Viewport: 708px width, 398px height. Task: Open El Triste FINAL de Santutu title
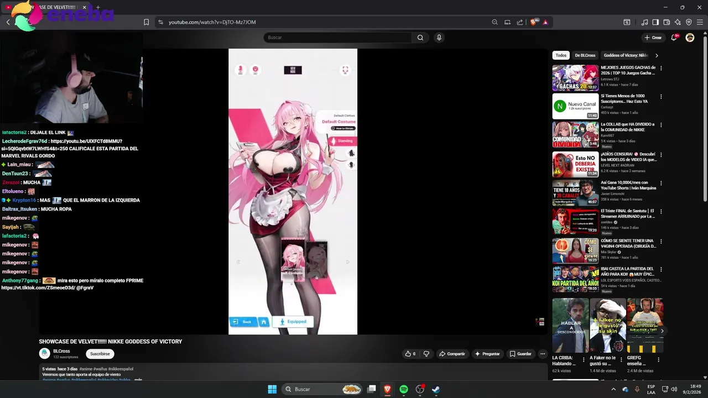pos(628,213)
